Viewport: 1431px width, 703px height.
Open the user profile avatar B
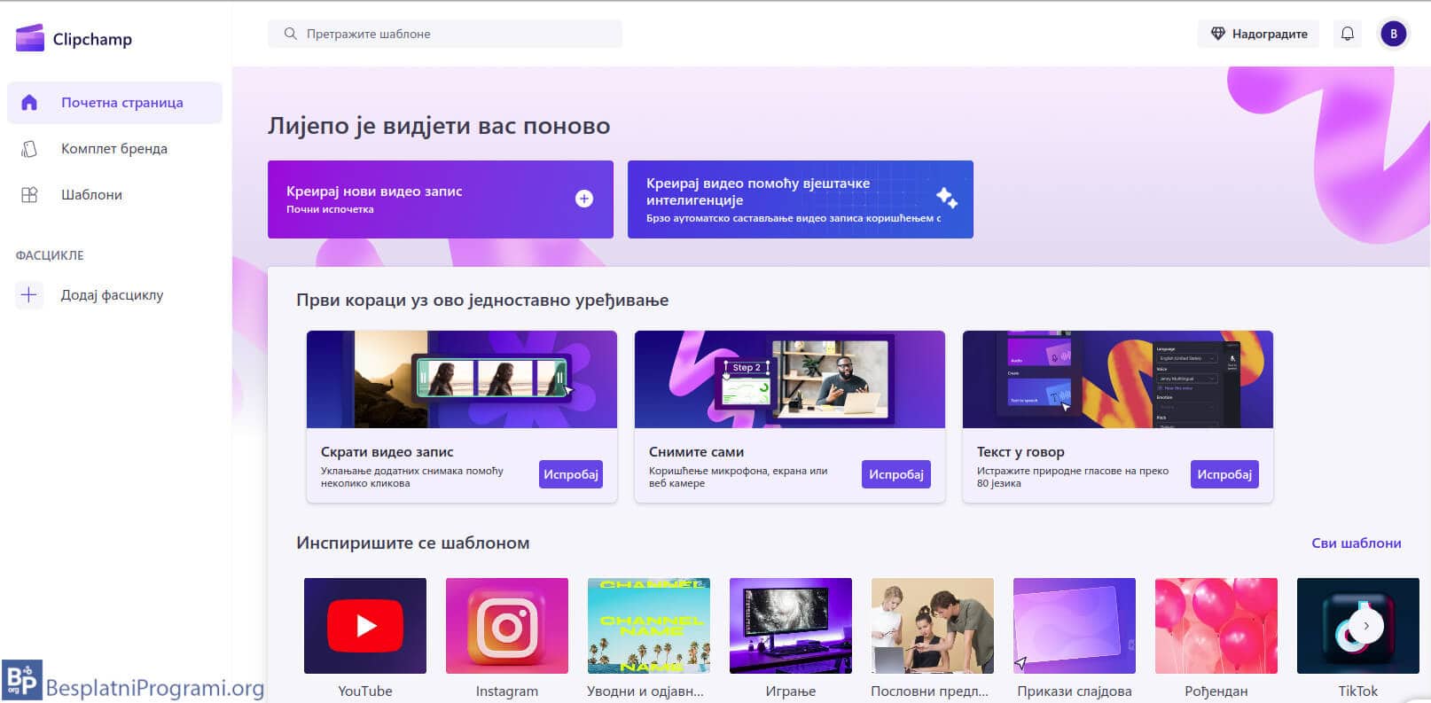[1393, 34]
